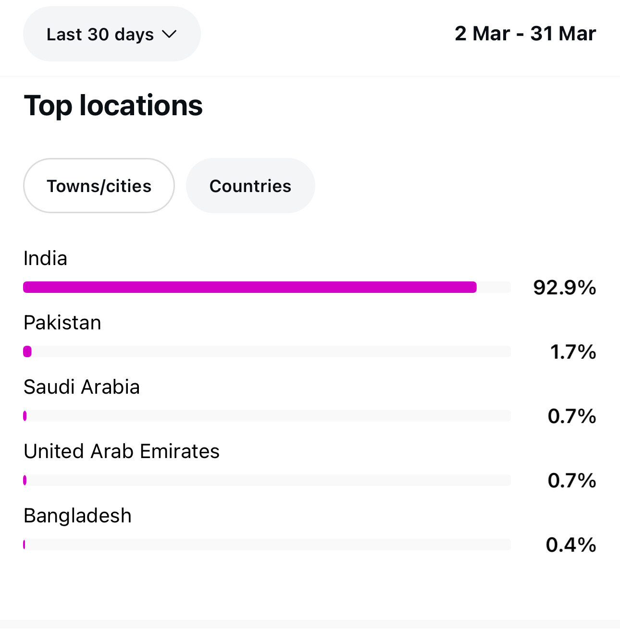Click the Pakistan progress bar
This screenshot has width=620, height=640.
[267, 351]
